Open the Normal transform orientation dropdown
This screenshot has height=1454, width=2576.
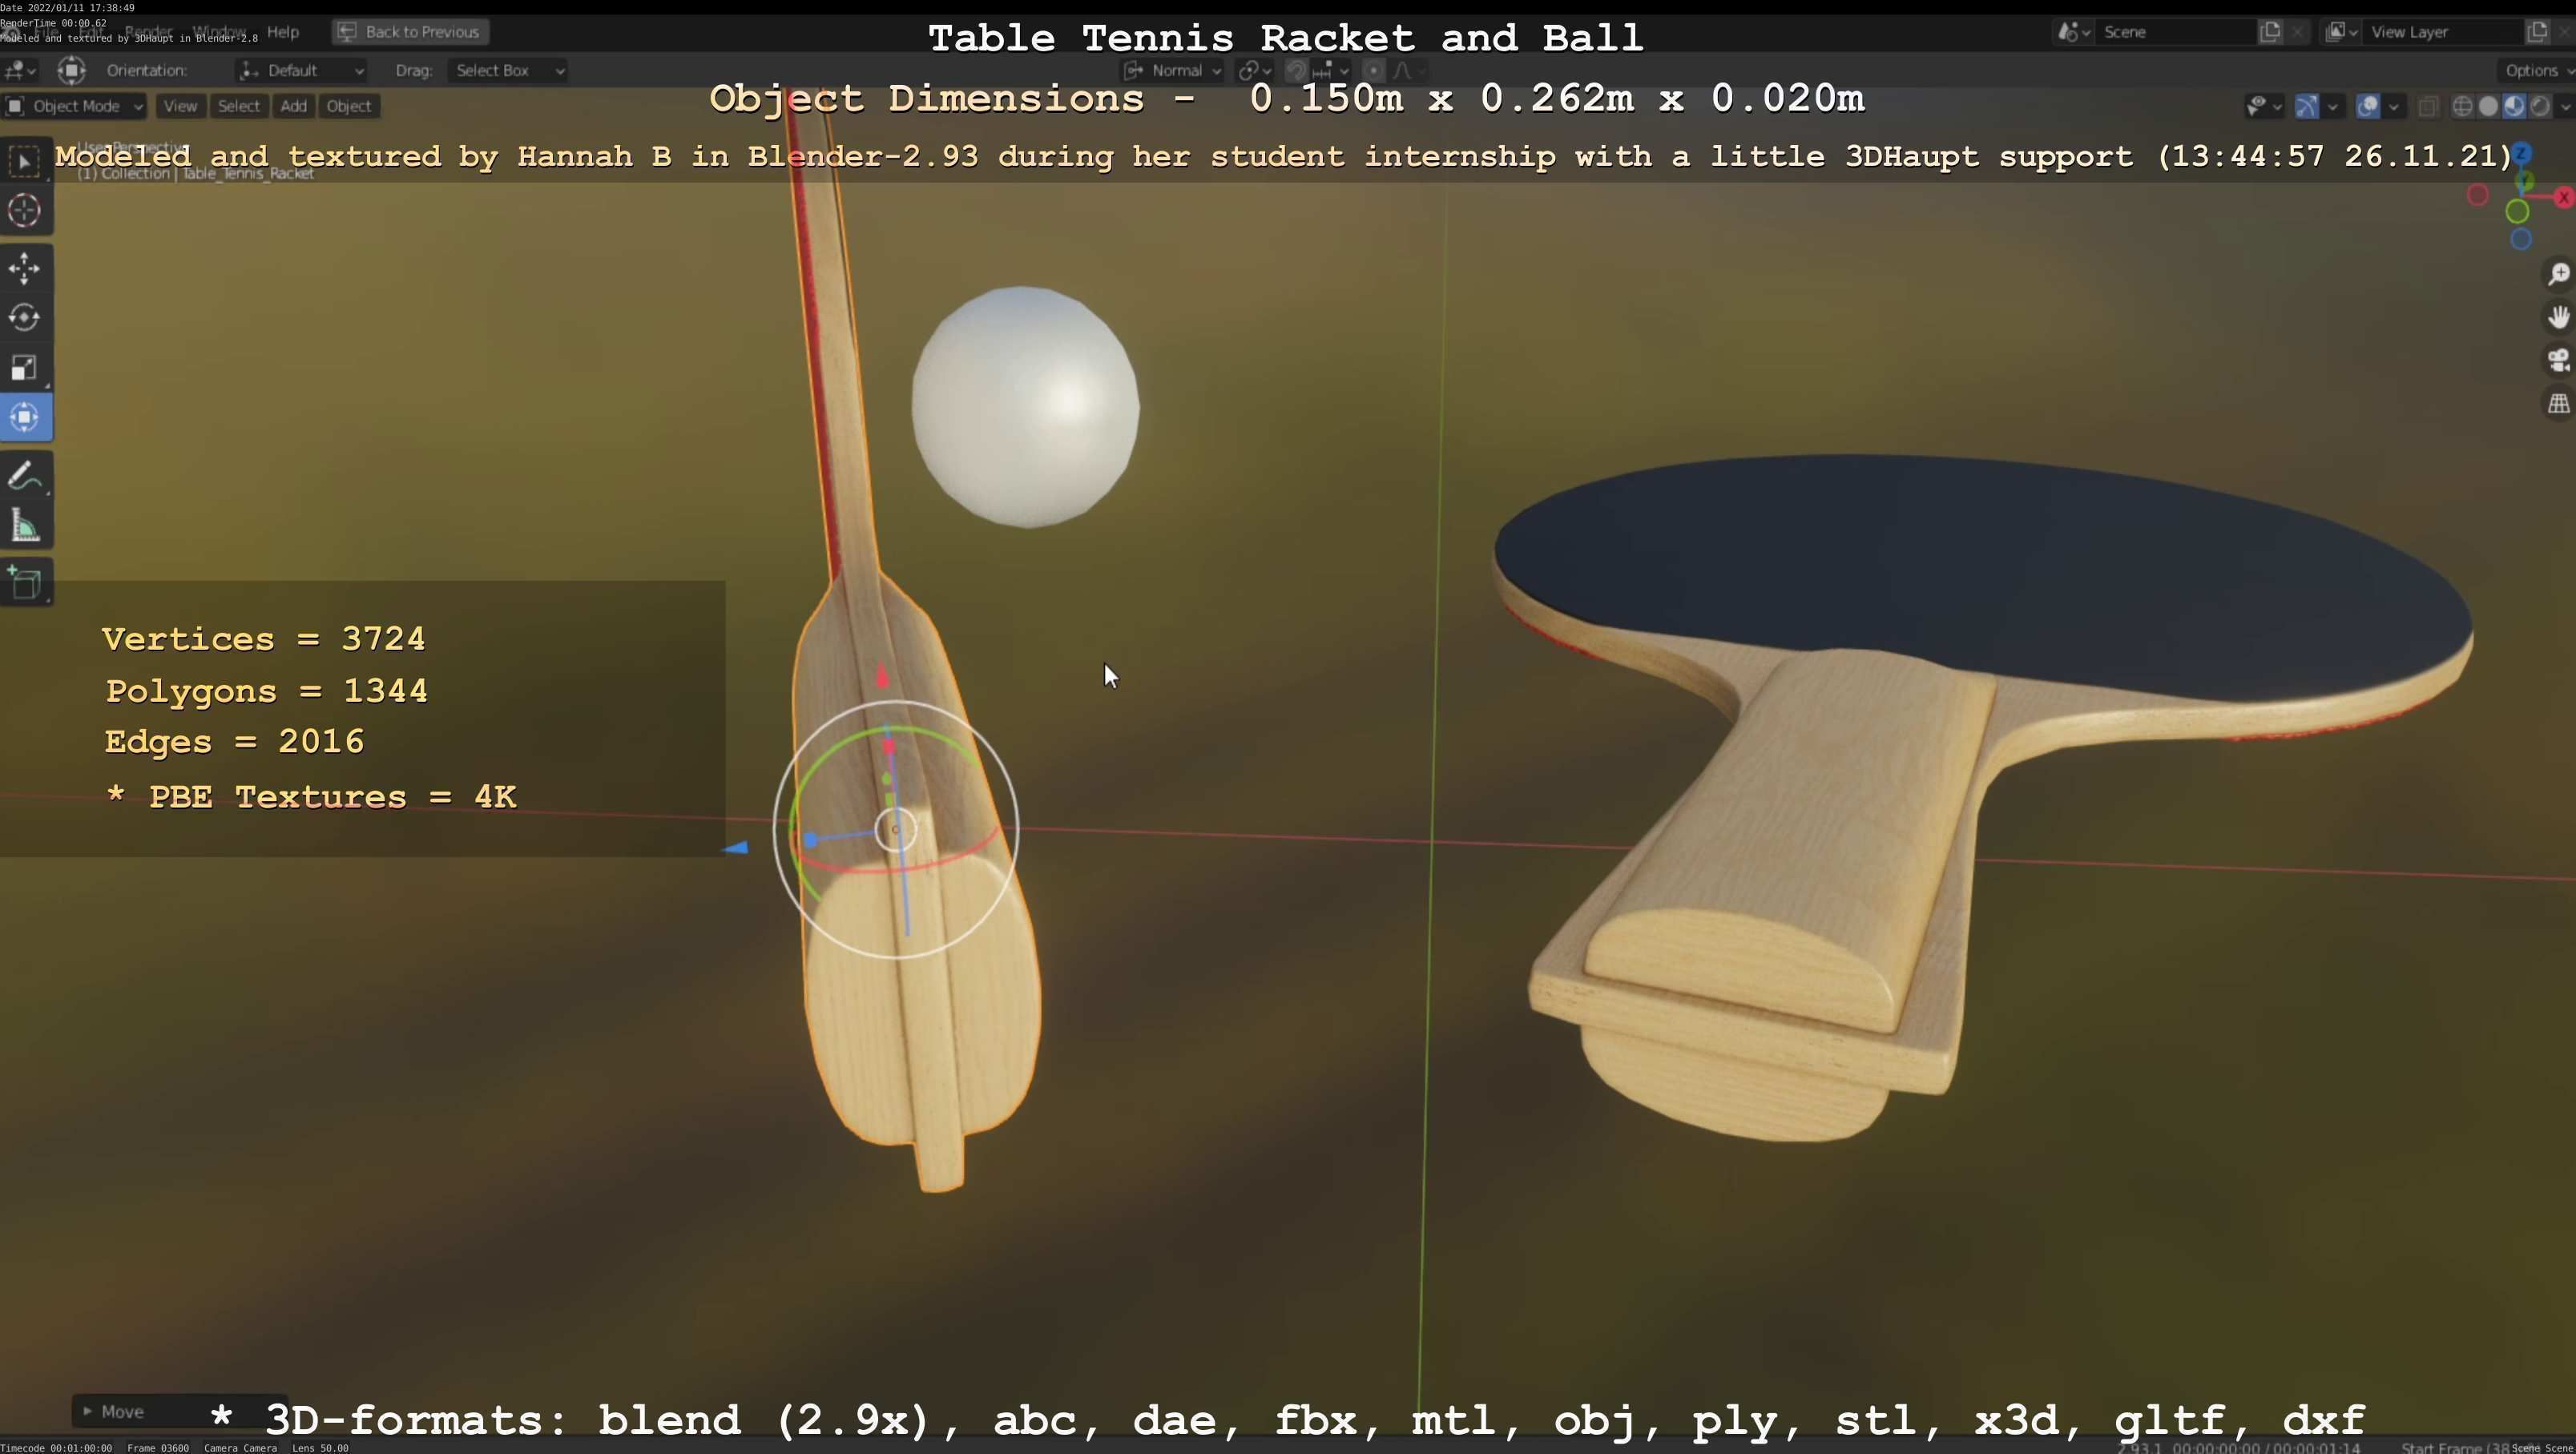pos(1172,70)
